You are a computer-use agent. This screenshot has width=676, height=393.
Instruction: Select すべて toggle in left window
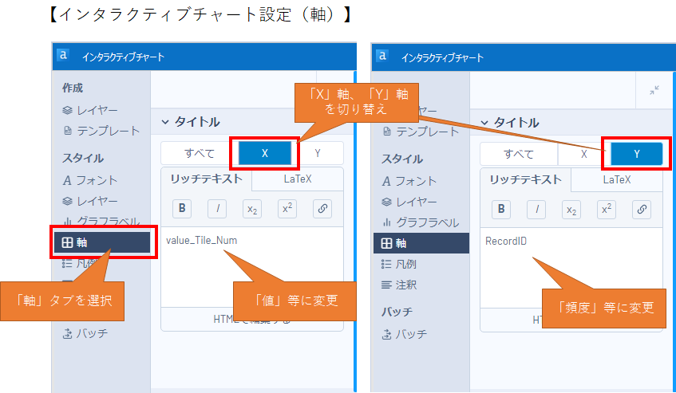[200, 153]
